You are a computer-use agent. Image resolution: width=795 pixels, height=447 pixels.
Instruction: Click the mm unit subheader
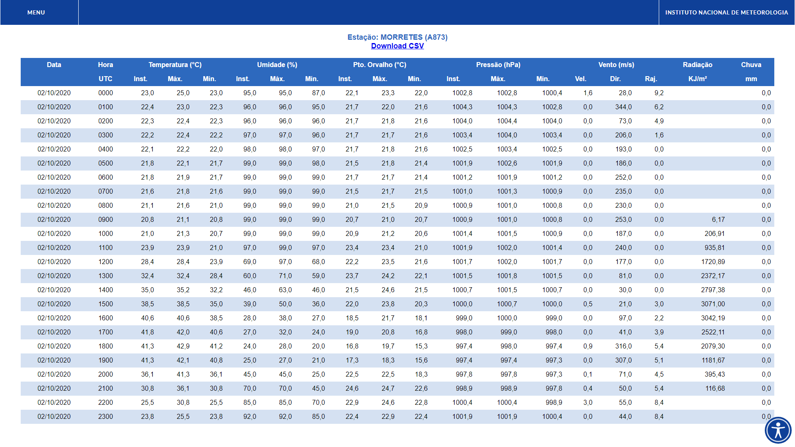[751, 79]
